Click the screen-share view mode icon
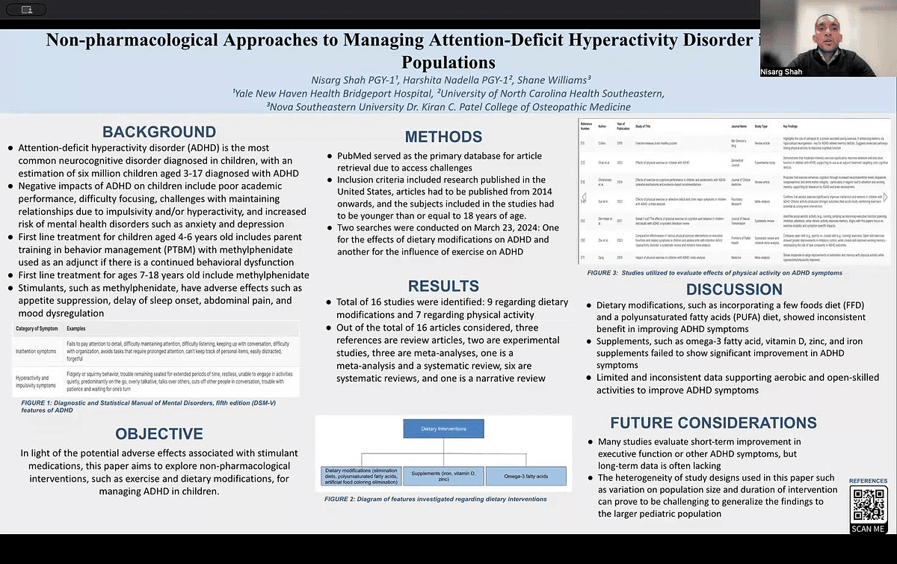This screenshot has height=564, width=897. point(28,10)
